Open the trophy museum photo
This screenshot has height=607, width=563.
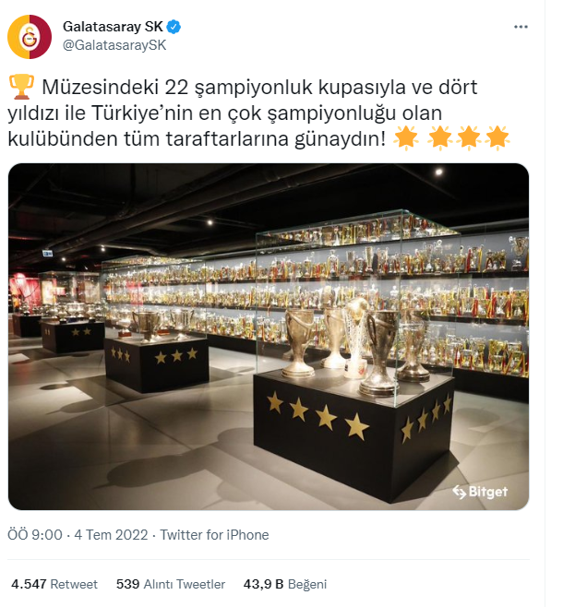(x=269, y=337)
